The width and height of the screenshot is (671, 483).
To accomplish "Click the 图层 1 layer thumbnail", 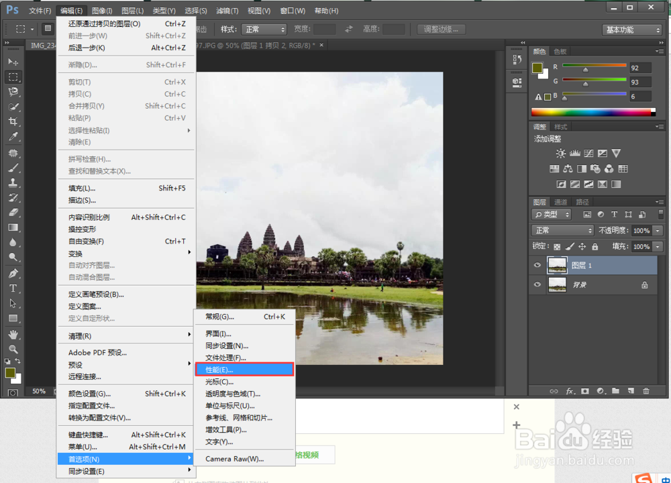I will click(557, 265).
